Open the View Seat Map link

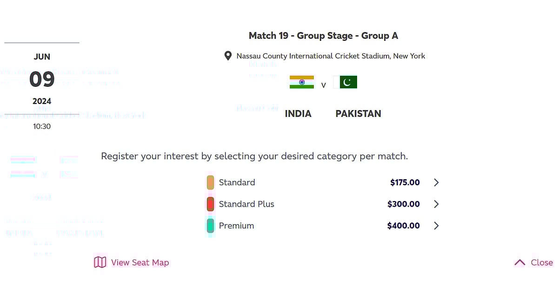[139, 262]
